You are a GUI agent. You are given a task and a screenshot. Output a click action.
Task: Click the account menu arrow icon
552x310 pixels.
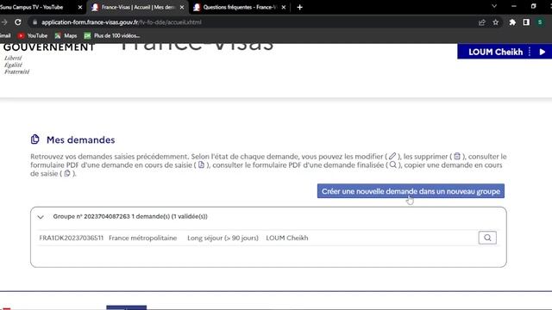click(x=543, y=52)
